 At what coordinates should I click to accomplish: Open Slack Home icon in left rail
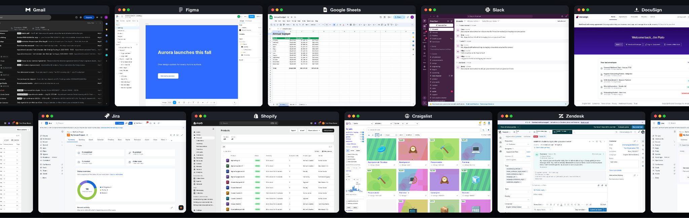click(x=425, y=26)
